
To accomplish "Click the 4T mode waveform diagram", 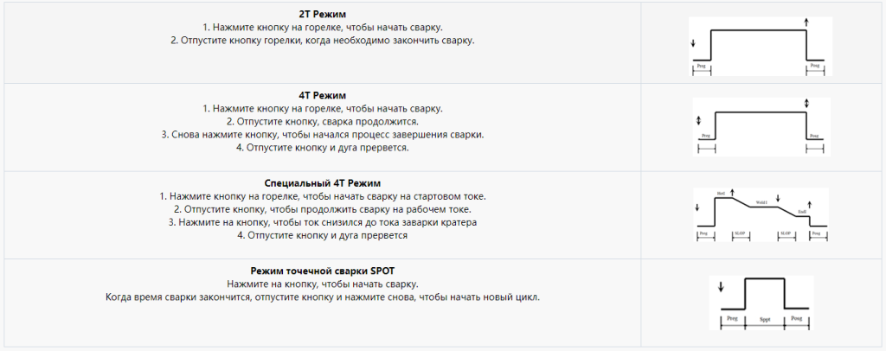I will 760,126.
